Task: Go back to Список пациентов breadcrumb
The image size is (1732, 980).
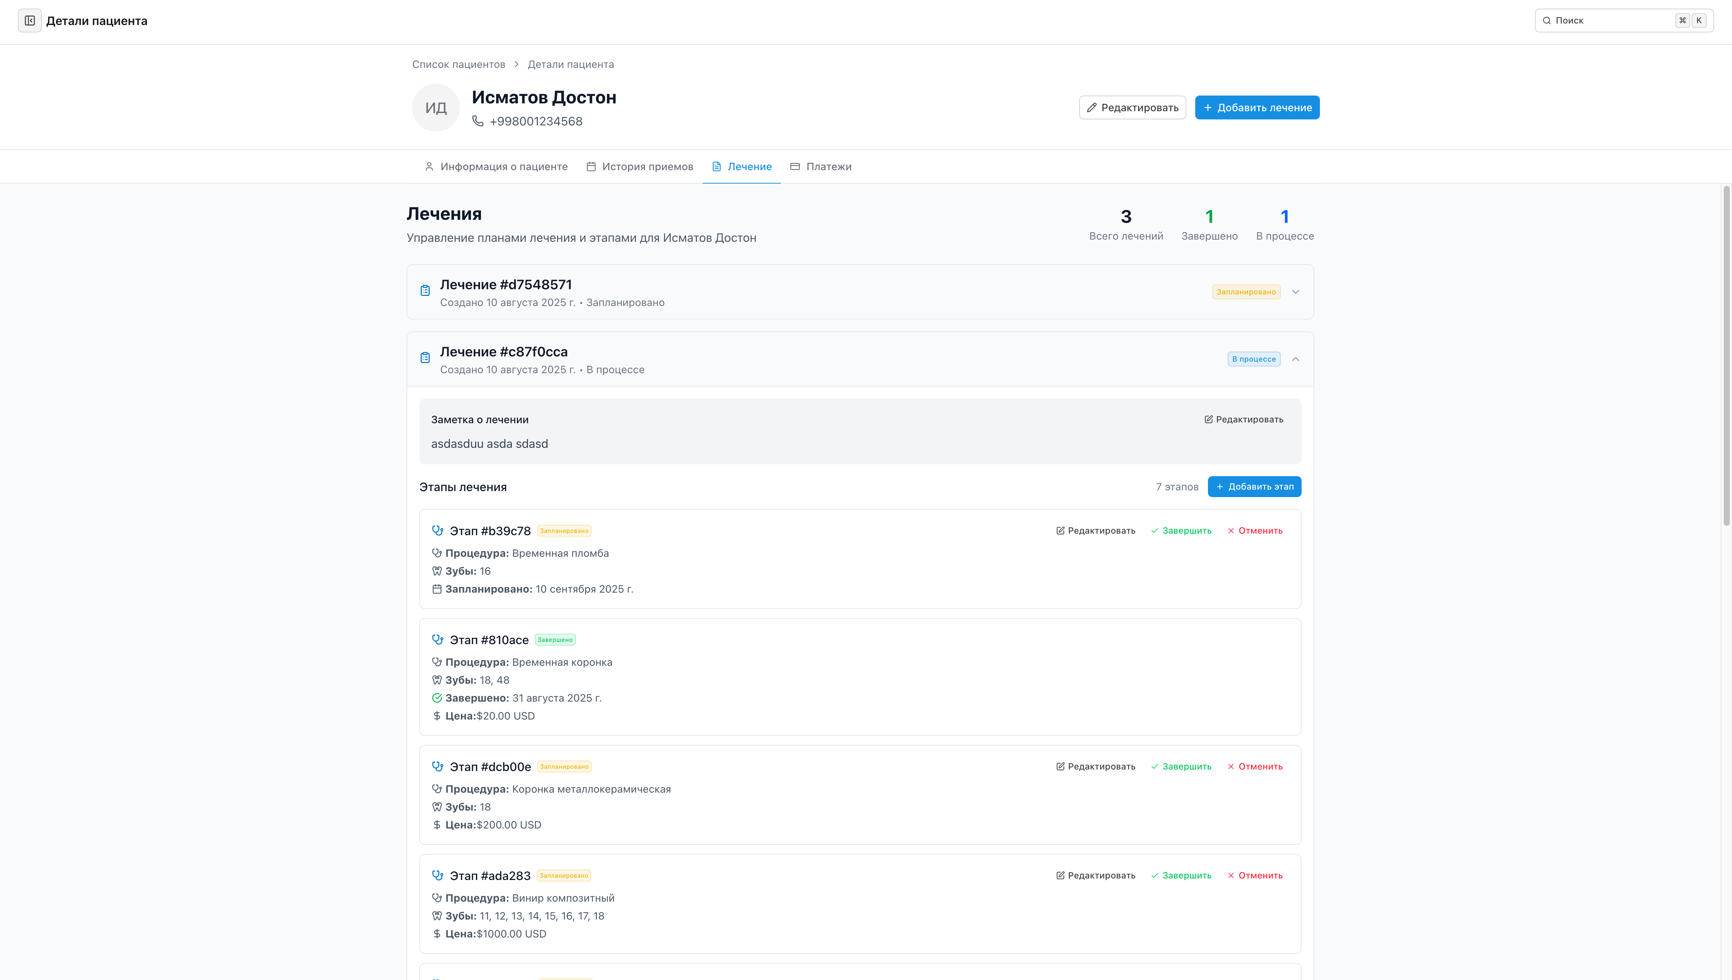Action: coord(458,65)
